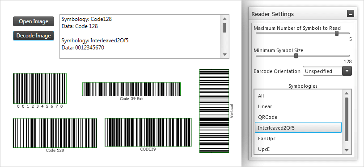Click the Decode Image button

coord(34,36)
